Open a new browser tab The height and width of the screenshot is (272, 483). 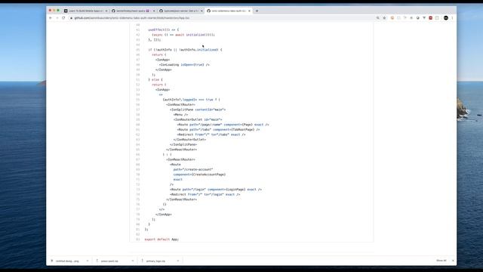click(257, 11)
